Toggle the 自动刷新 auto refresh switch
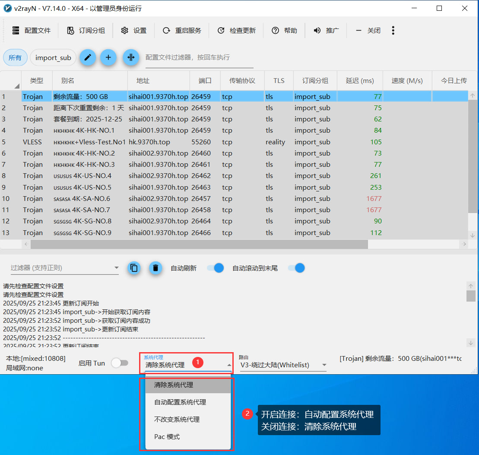Screen dimensions: 479x455 coord(215,268)
